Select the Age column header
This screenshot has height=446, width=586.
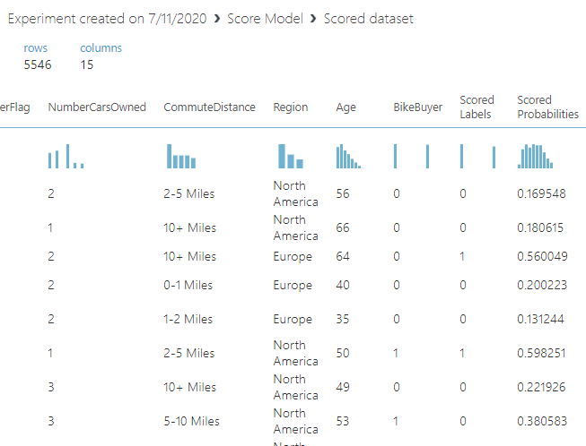[345, 107]
